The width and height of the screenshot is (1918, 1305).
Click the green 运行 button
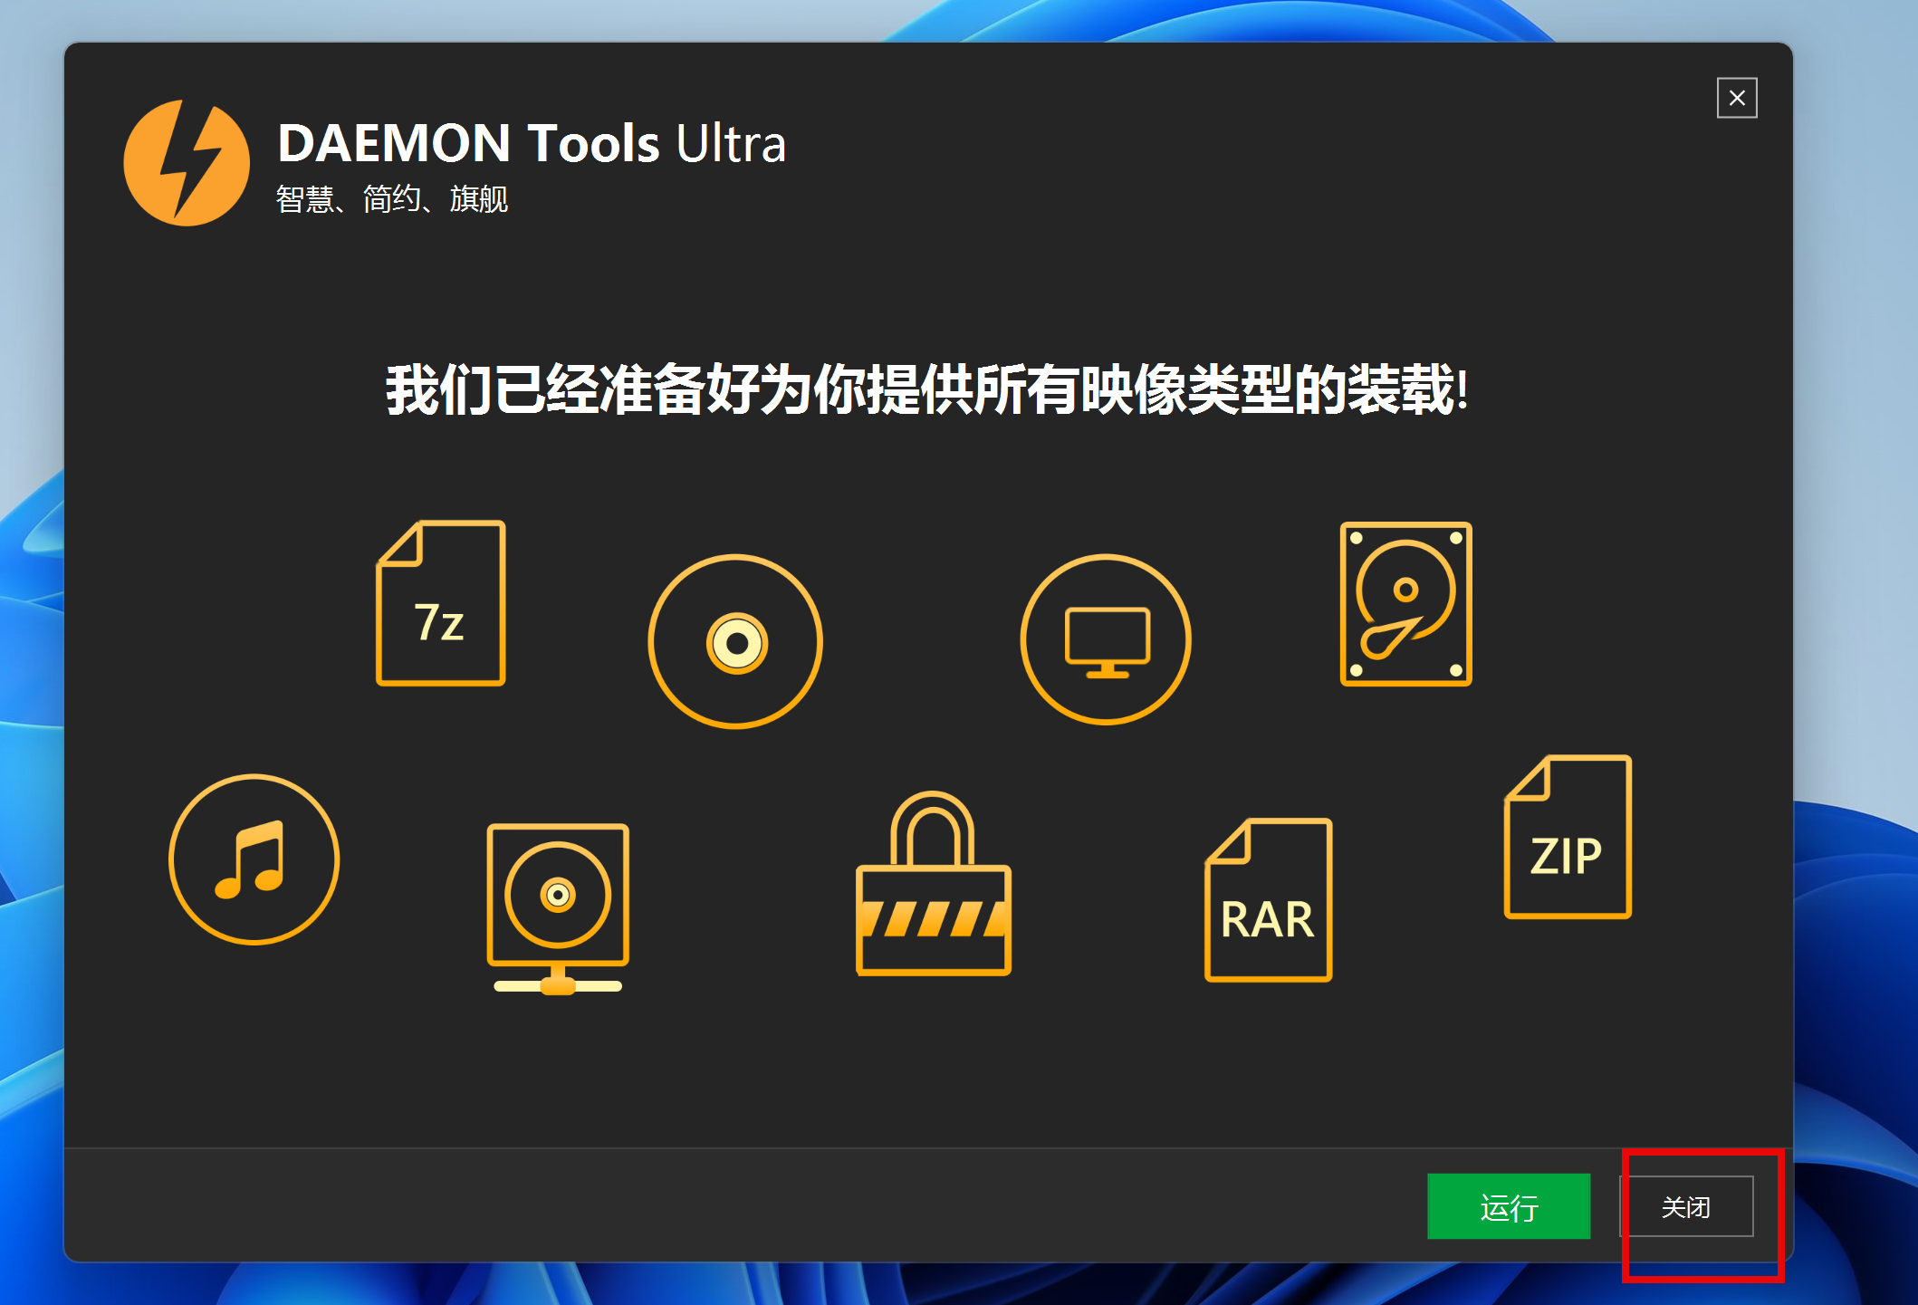1509,1206
